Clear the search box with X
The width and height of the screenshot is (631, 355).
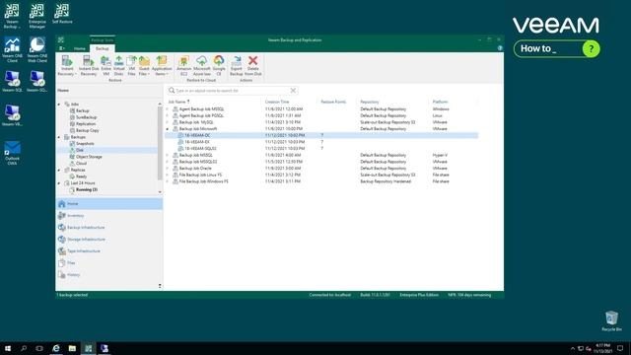[x=293, y=91]
